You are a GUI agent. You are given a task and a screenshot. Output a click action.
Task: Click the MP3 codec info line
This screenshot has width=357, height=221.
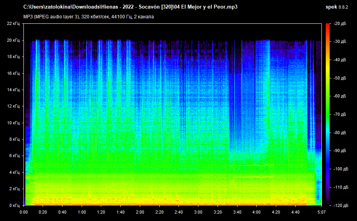tap(89, 17)
